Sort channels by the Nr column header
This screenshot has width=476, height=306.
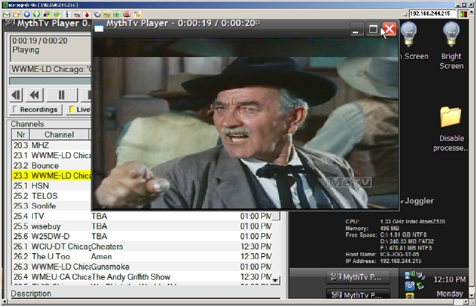[x=21, y=135]
